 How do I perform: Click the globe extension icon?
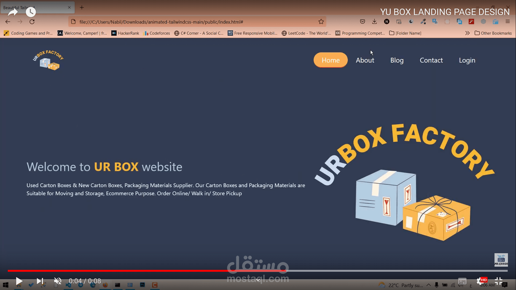click(x=483, y=22)
